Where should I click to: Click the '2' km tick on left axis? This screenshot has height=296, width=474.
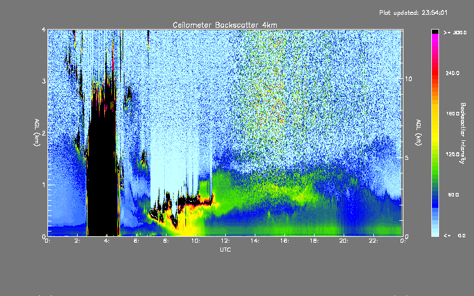click(44, 133)
